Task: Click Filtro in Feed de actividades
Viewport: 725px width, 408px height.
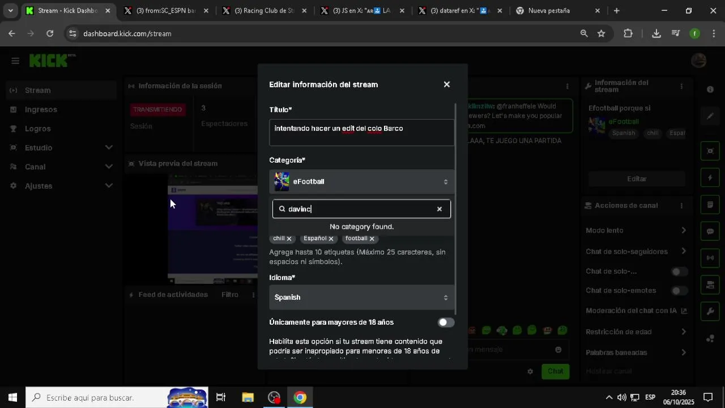Action: pos(230,295)
